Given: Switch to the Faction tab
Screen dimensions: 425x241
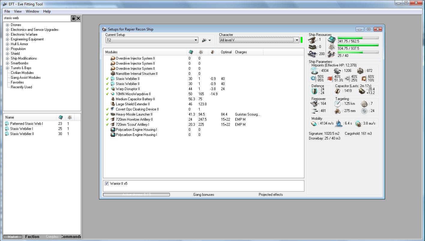Looking at the screenshot, I should [32, 237].
